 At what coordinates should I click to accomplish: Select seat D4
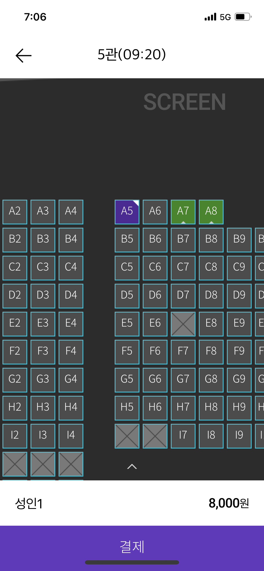[x=71, y=296]
